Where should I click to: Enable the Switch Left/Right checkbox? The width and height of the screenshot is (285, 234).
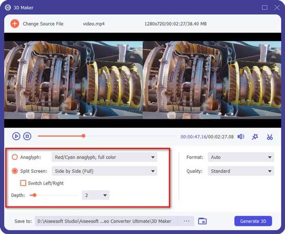tap(23, 183)
